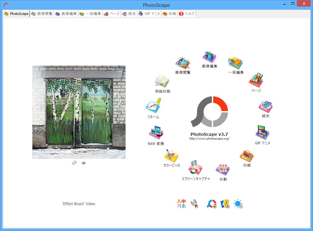Click the PhotoScape X Mac icon
The height and width of the screenshot is (231, 313).
point(212,204)
